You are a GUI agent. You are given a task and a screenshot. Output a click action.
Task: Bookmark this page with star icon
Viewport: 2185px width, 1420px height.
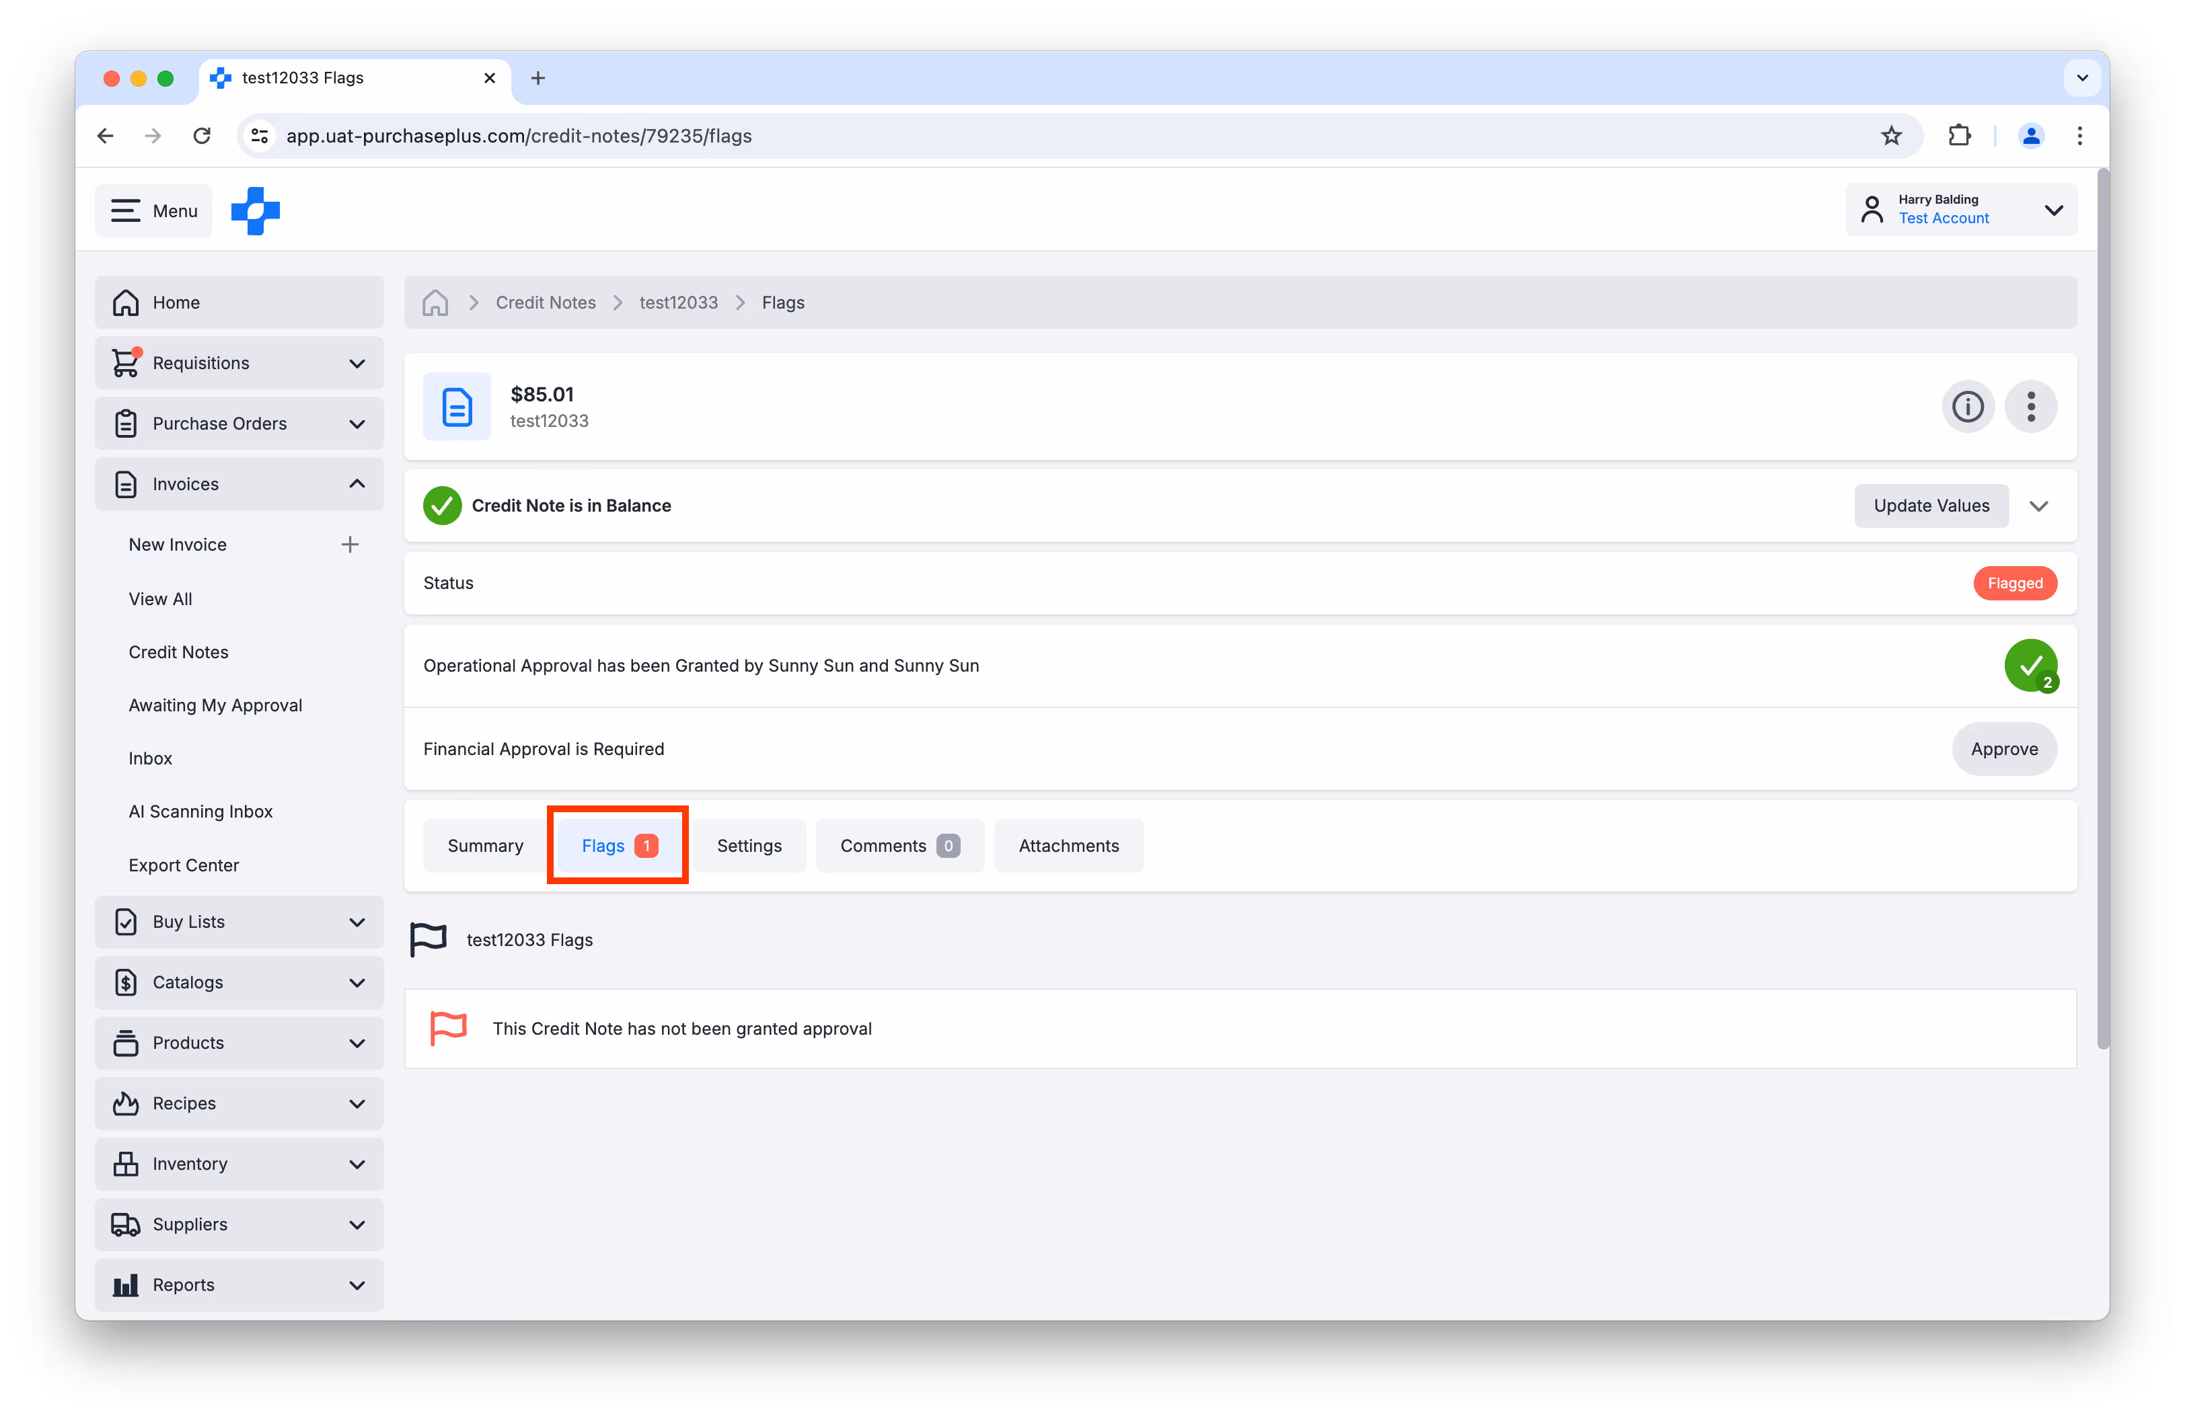coord(1891,136)
